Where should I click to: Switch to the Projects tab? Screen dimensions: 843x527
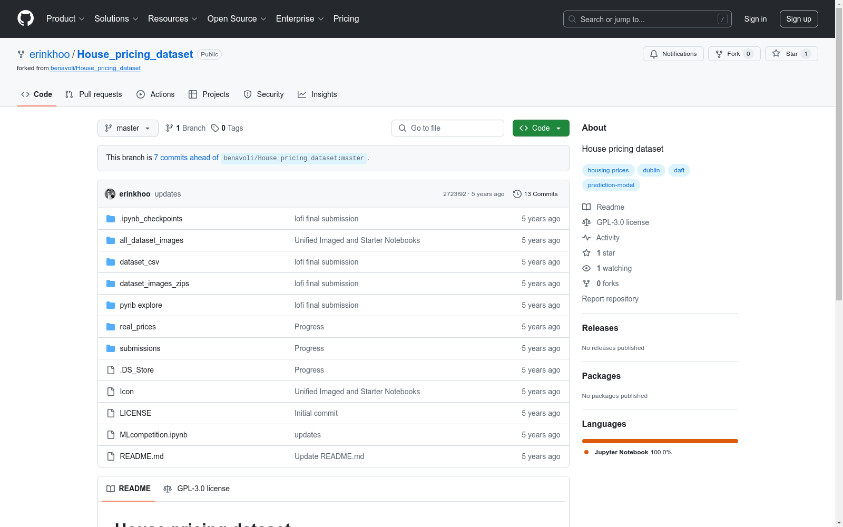coord(209,94)
